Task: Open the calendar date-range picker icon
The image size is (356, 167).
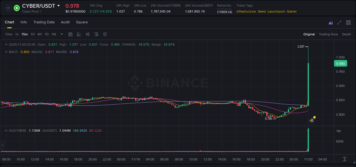Action: pos(70,34)
